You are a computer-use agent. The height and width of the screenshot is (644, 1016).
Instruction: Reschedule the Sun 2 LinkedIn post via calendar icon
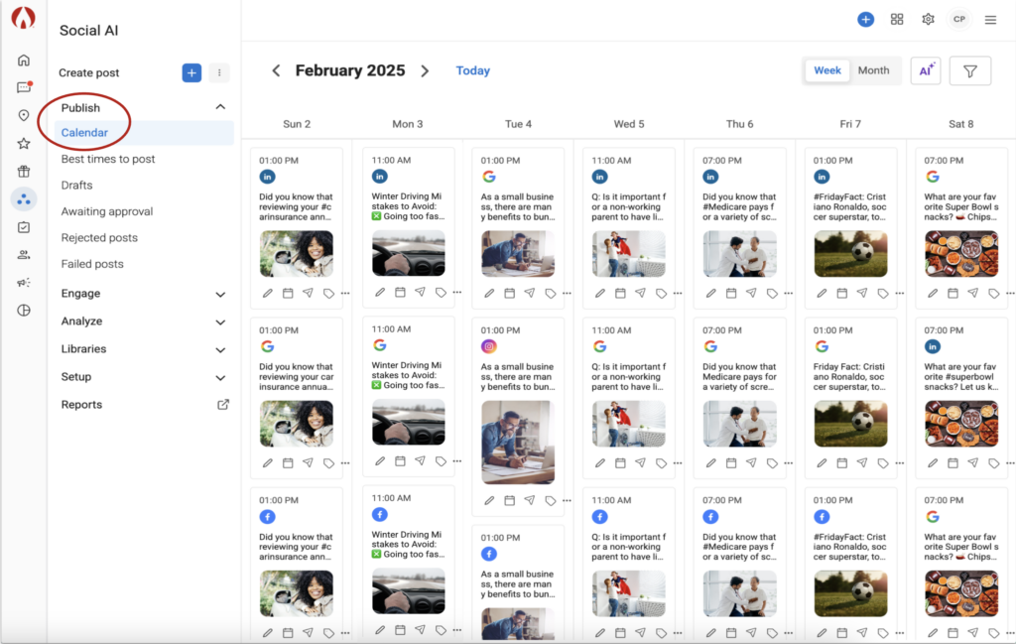(x=288, y=294)
